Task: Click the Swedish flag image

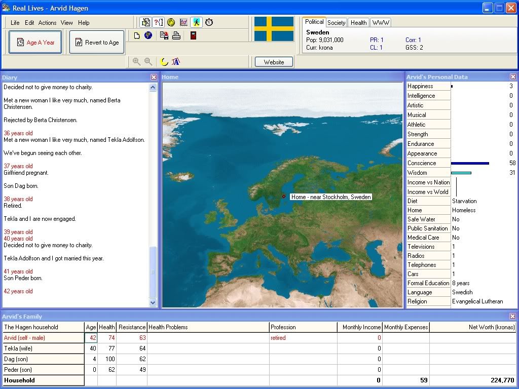Action: 274,29
